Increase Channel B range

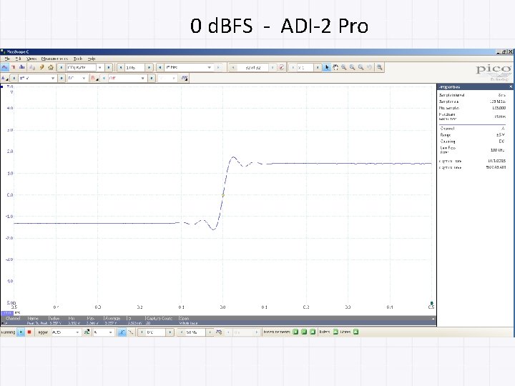pos(152,78)
